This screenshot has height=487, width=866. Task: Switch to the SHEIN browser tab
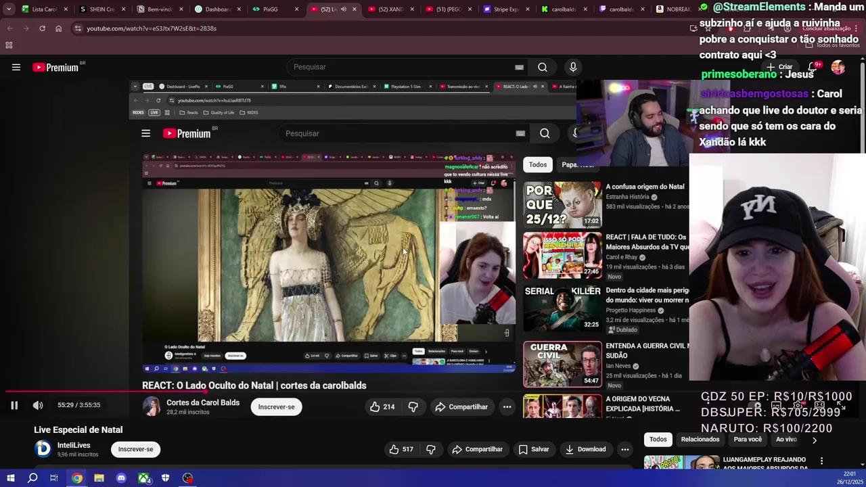coord(102,9)
